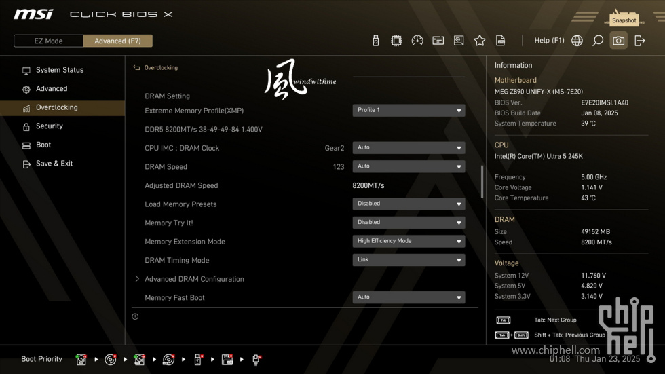This screenshot has width=665, height=374.
Task: Select fourth boot priority disc icon
Action: pyautogui.click(x=168, y=360)
